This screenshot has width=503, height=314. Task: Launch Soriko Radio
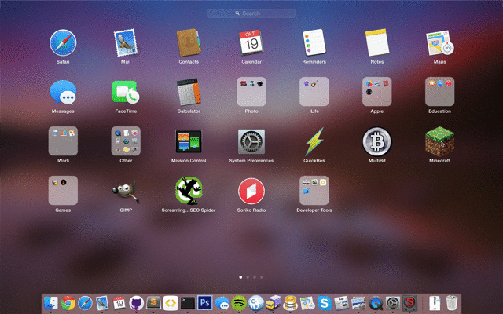pyautogui.click(x=251, y=192)
